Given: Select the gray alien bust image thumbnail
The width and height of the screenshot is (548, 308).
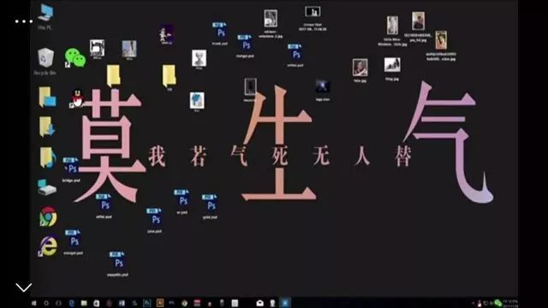Looking at the screenshot, I should tap(199, 58).
